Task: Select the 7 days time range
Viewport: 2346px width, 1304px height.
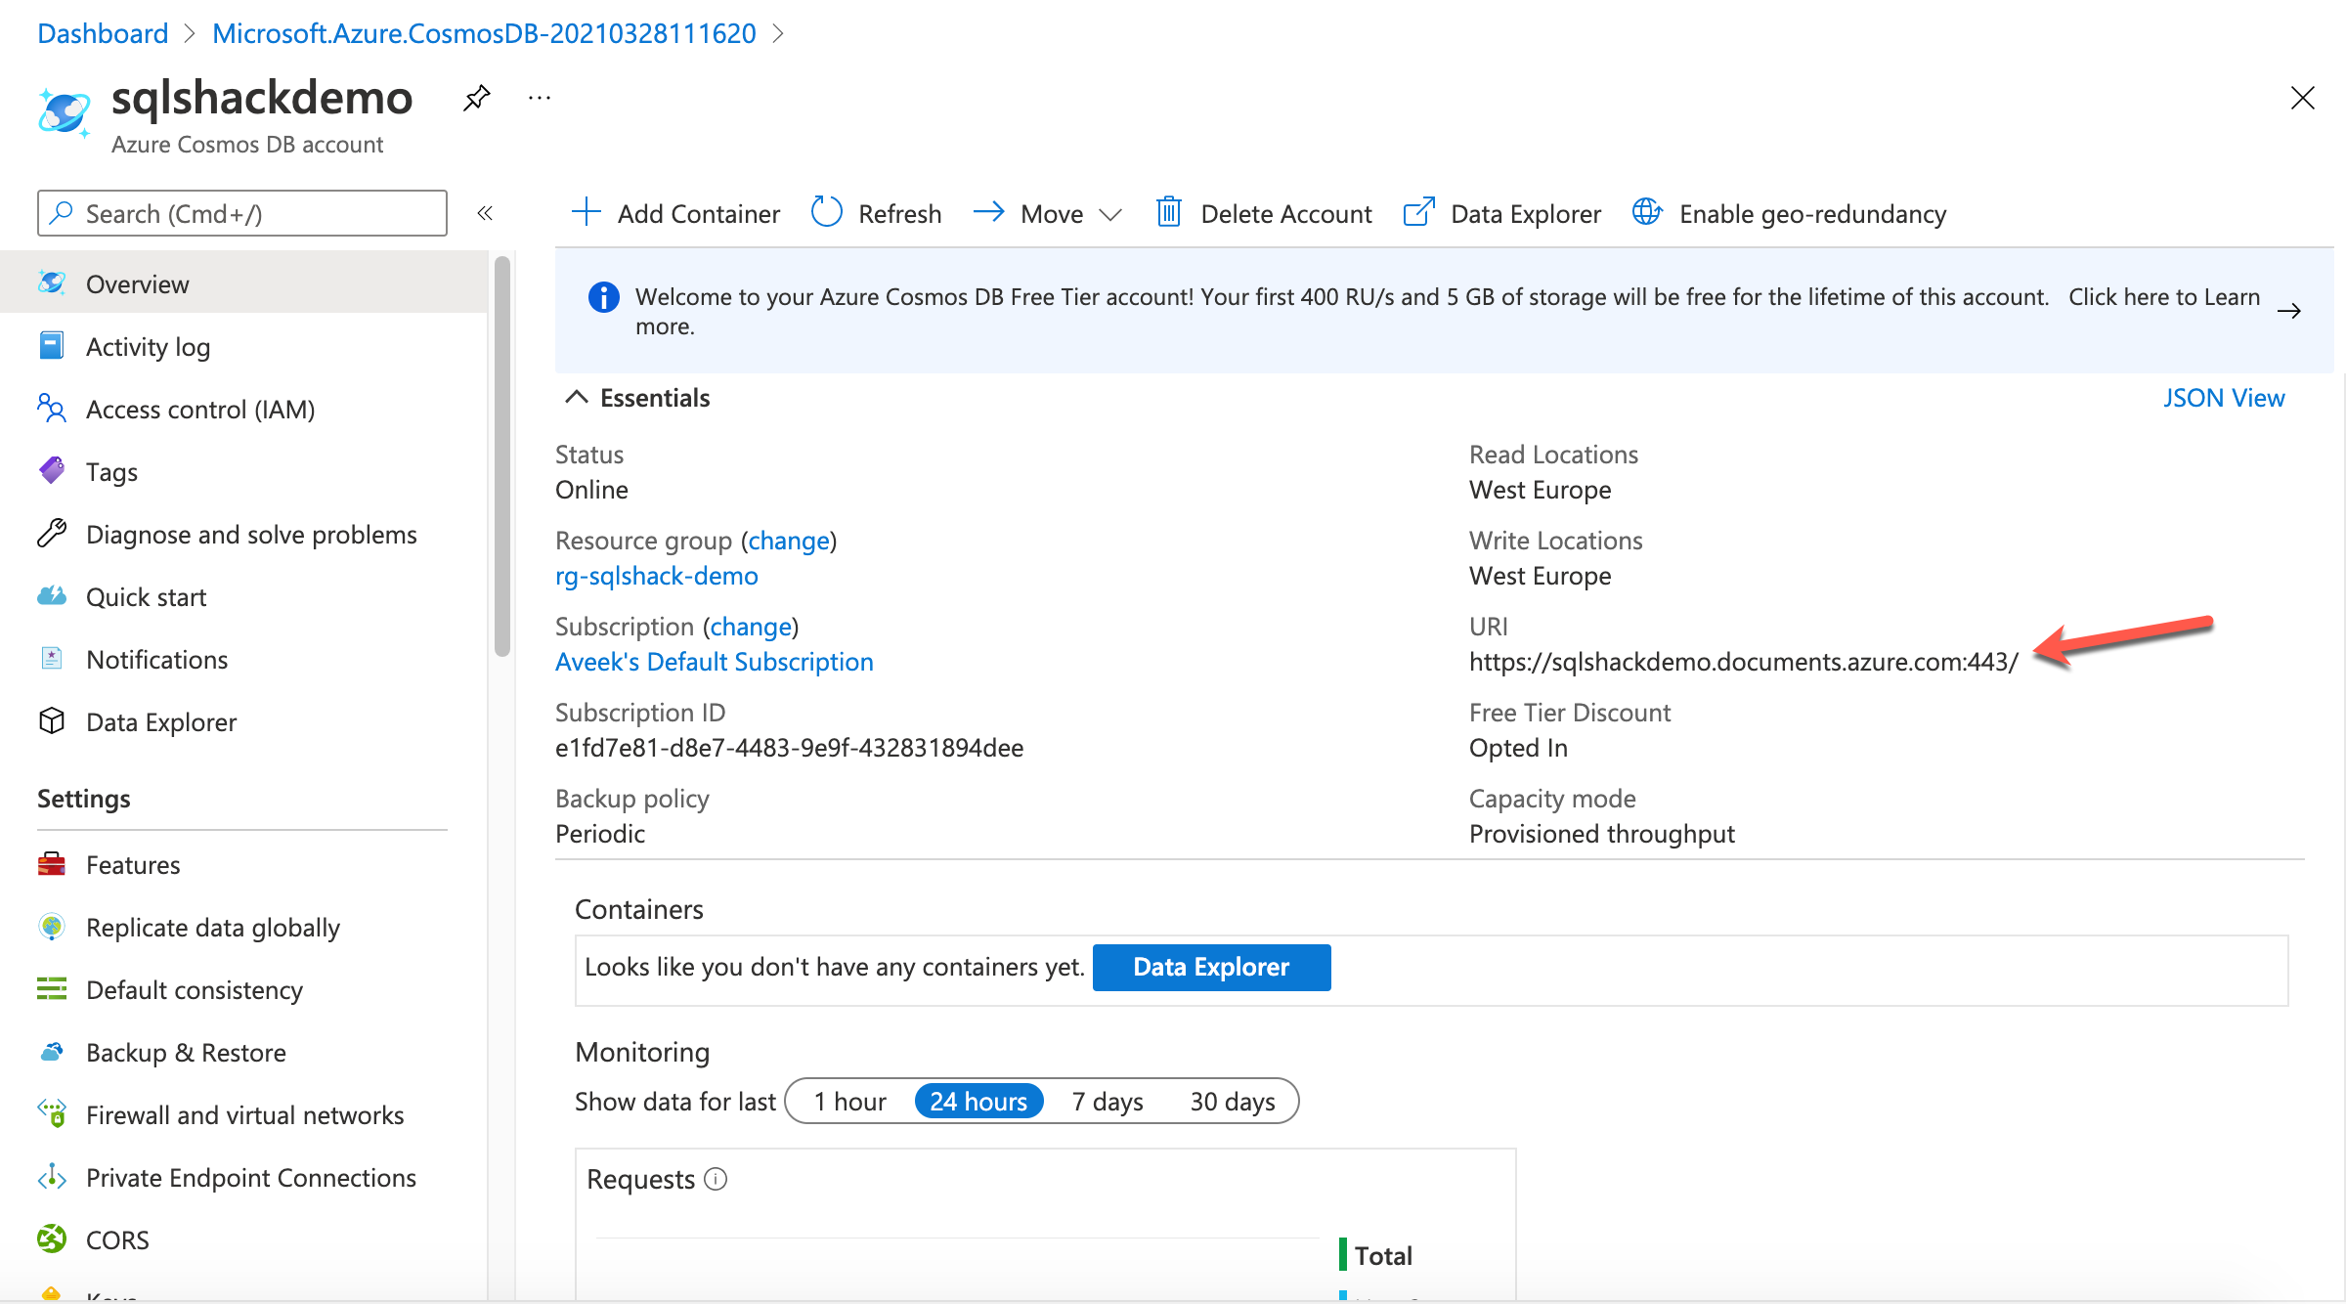Action: (1107, 1102)
